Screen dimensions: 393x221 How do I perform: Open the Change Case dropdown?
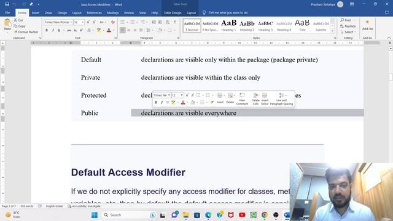click(103, 22)
